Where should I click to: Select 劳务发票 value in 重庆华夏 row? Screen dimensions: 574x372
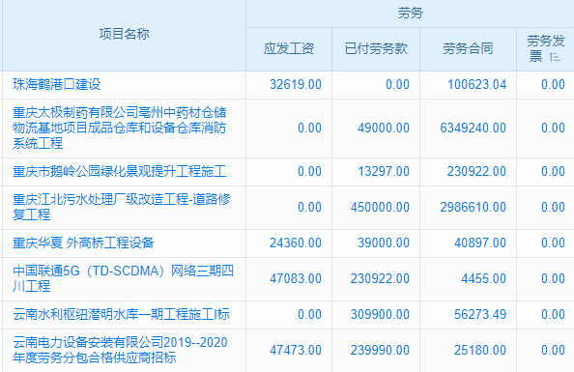coord(553,243)
